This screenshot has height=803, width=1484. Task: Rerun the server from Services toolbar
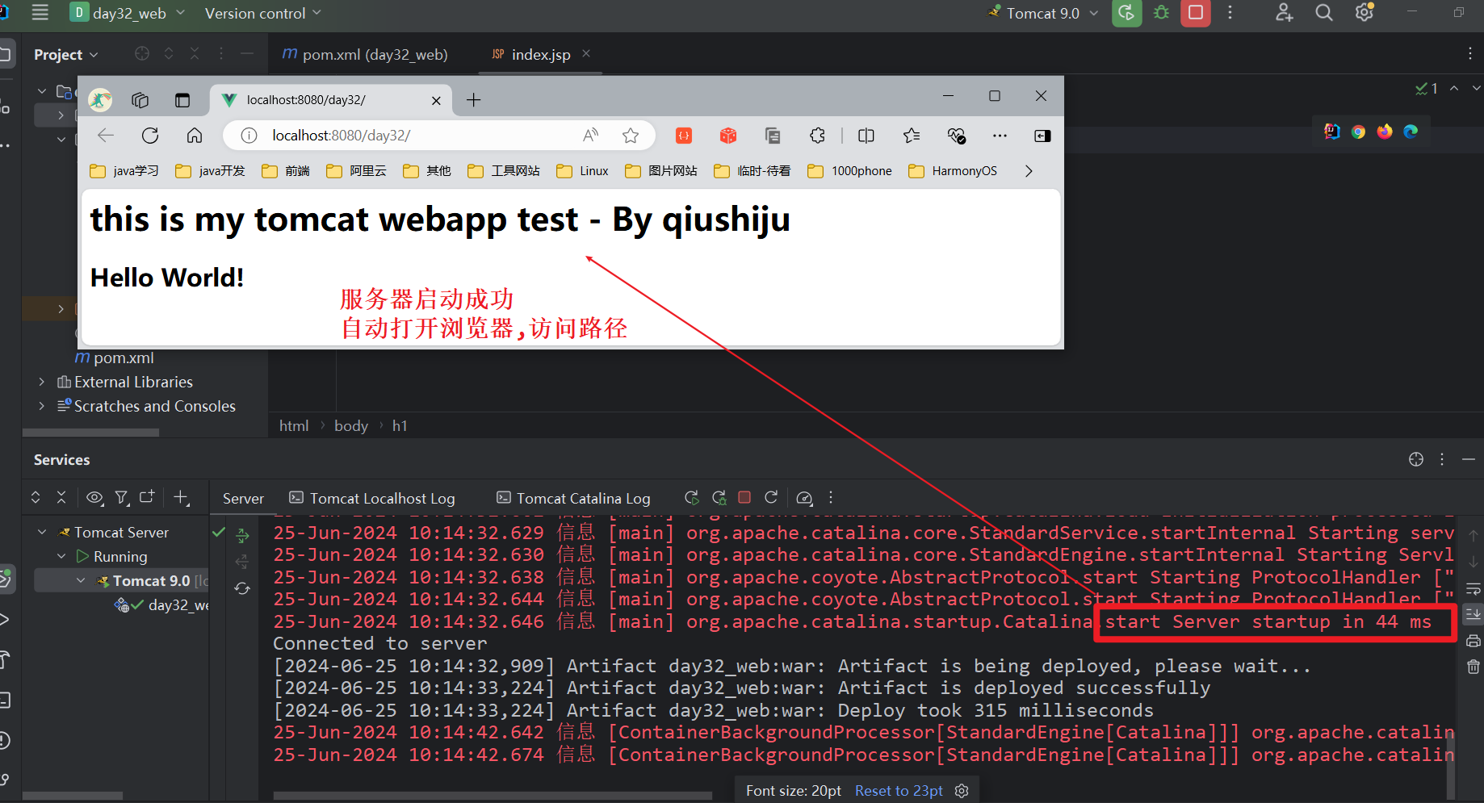[691, 497]
